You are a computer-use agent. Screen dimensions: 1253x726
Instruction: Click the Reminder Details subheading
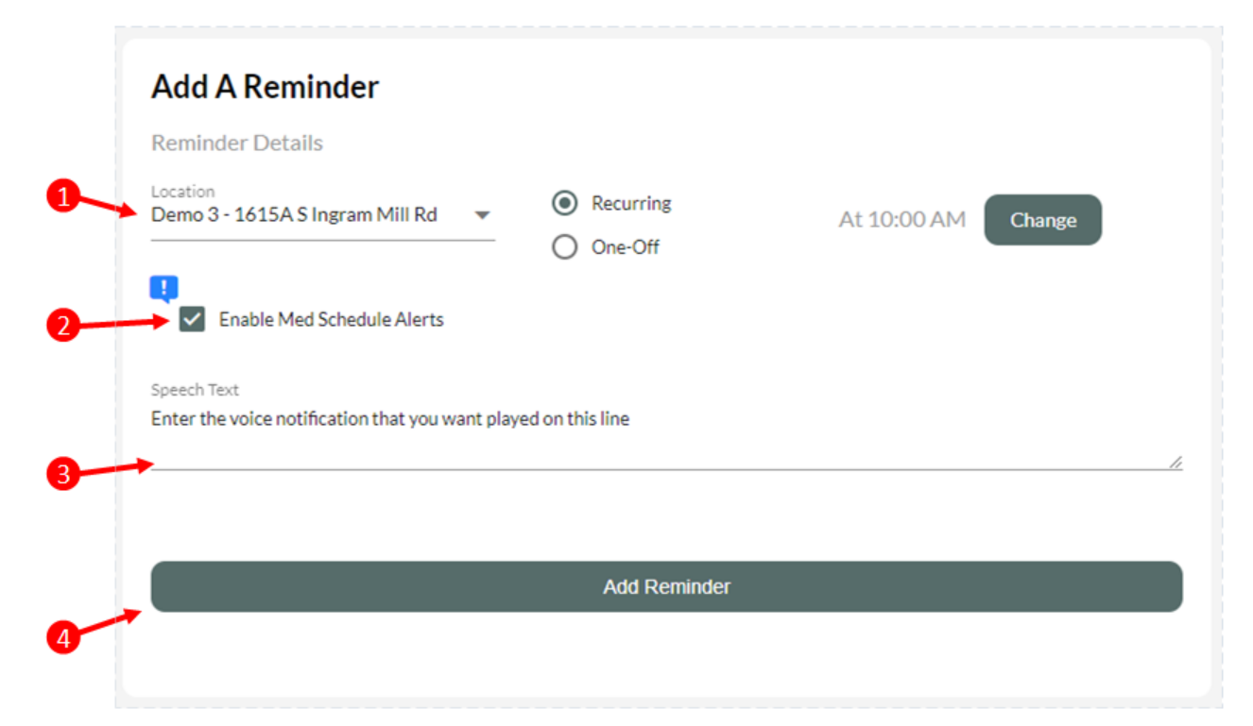(x=237, y=144)
